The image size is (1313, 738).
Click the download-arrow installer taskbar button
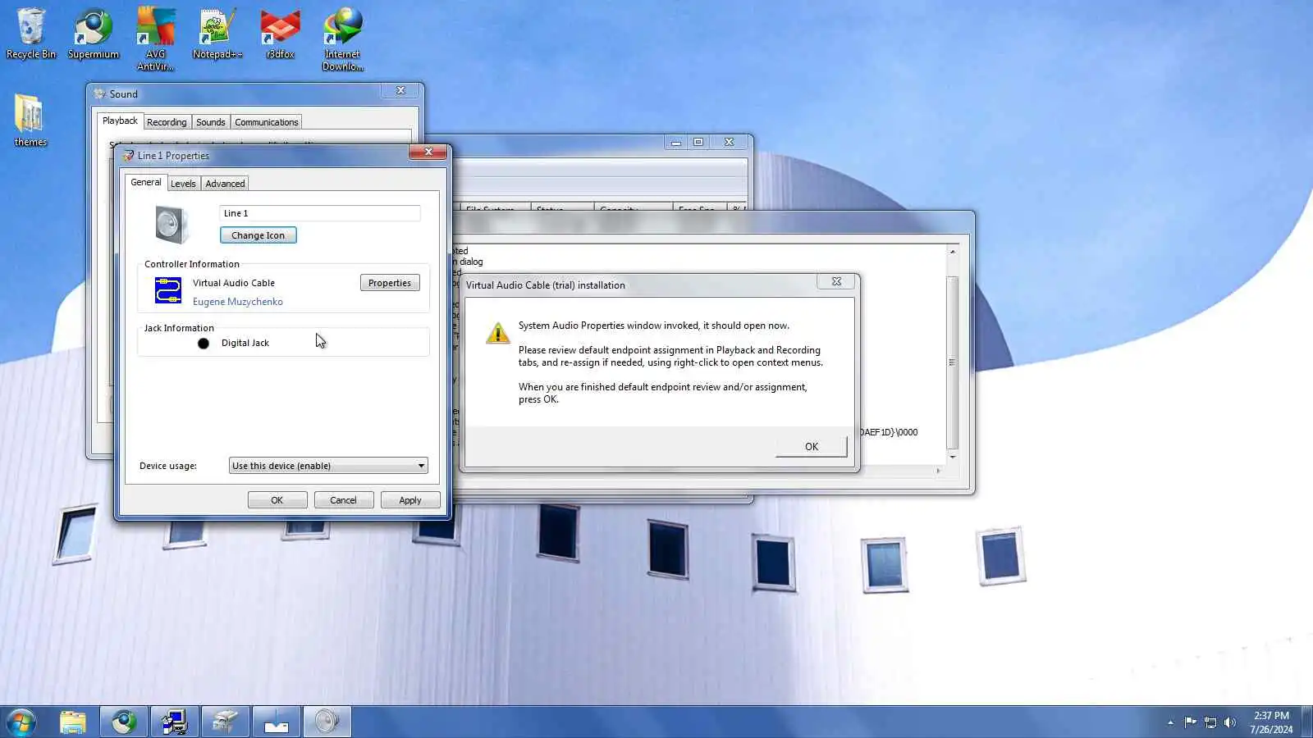tap(277, 722)
